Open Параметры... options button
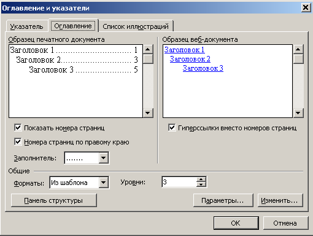 223,200
